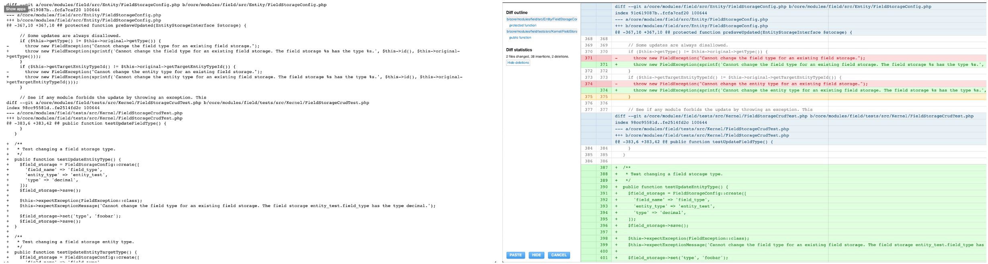Select deleted line number 374
988x264 pixels.
588,84
